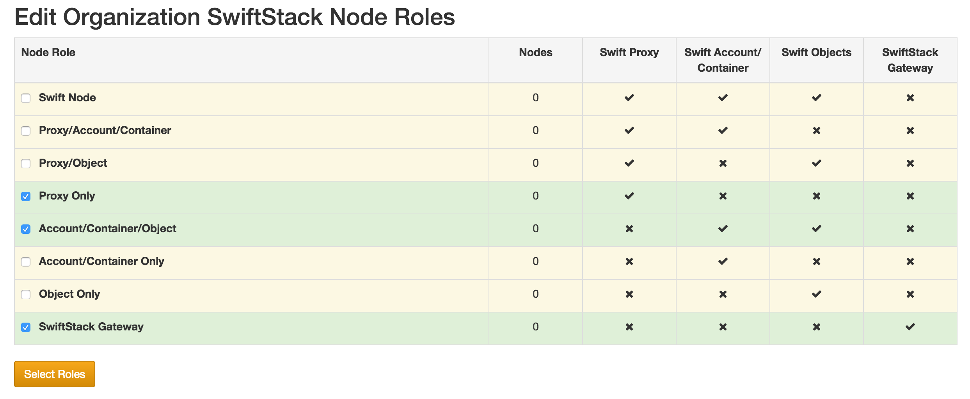
Task: Click Swift Account/Container cross in Object Only row
Action: pos(723,294)
